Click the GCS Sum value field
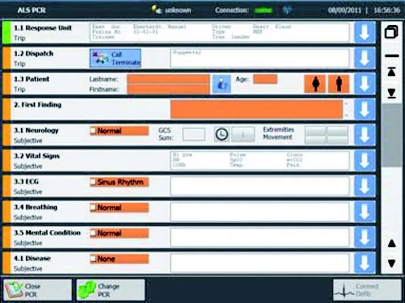 coord(194,134)
